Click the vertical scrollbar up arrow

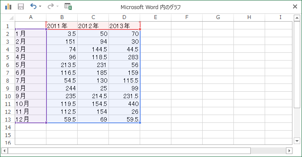click(297, 18)
